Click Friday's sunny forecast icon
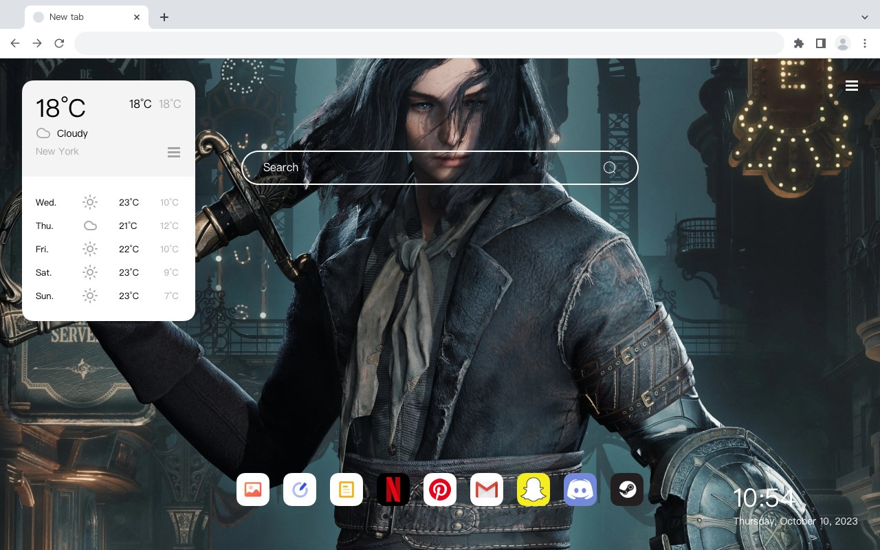The height and width of the screenshot is (550, 880). (x=90, y=249)
